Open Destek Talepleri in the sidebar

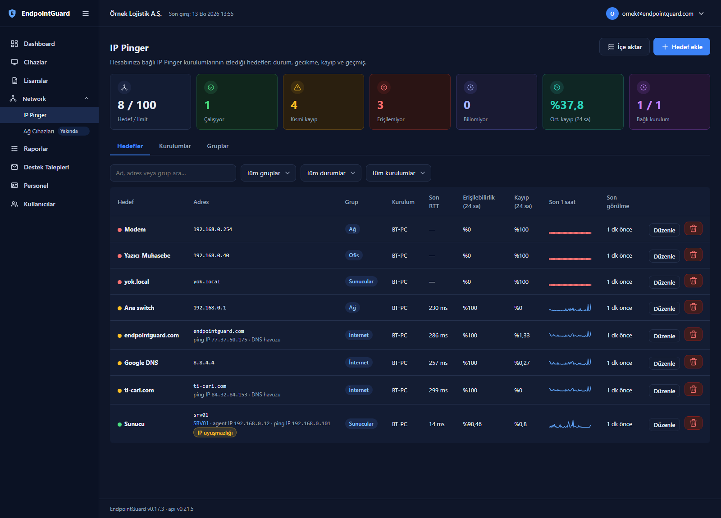[x=50, y=167]
